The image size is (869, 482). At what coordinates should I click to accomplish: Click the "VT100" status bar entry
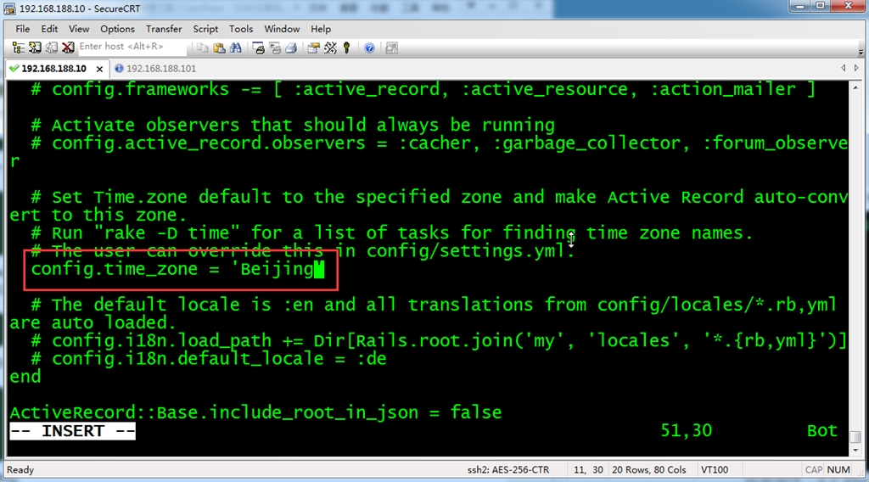pyautogui.click(x=715, y=470)
